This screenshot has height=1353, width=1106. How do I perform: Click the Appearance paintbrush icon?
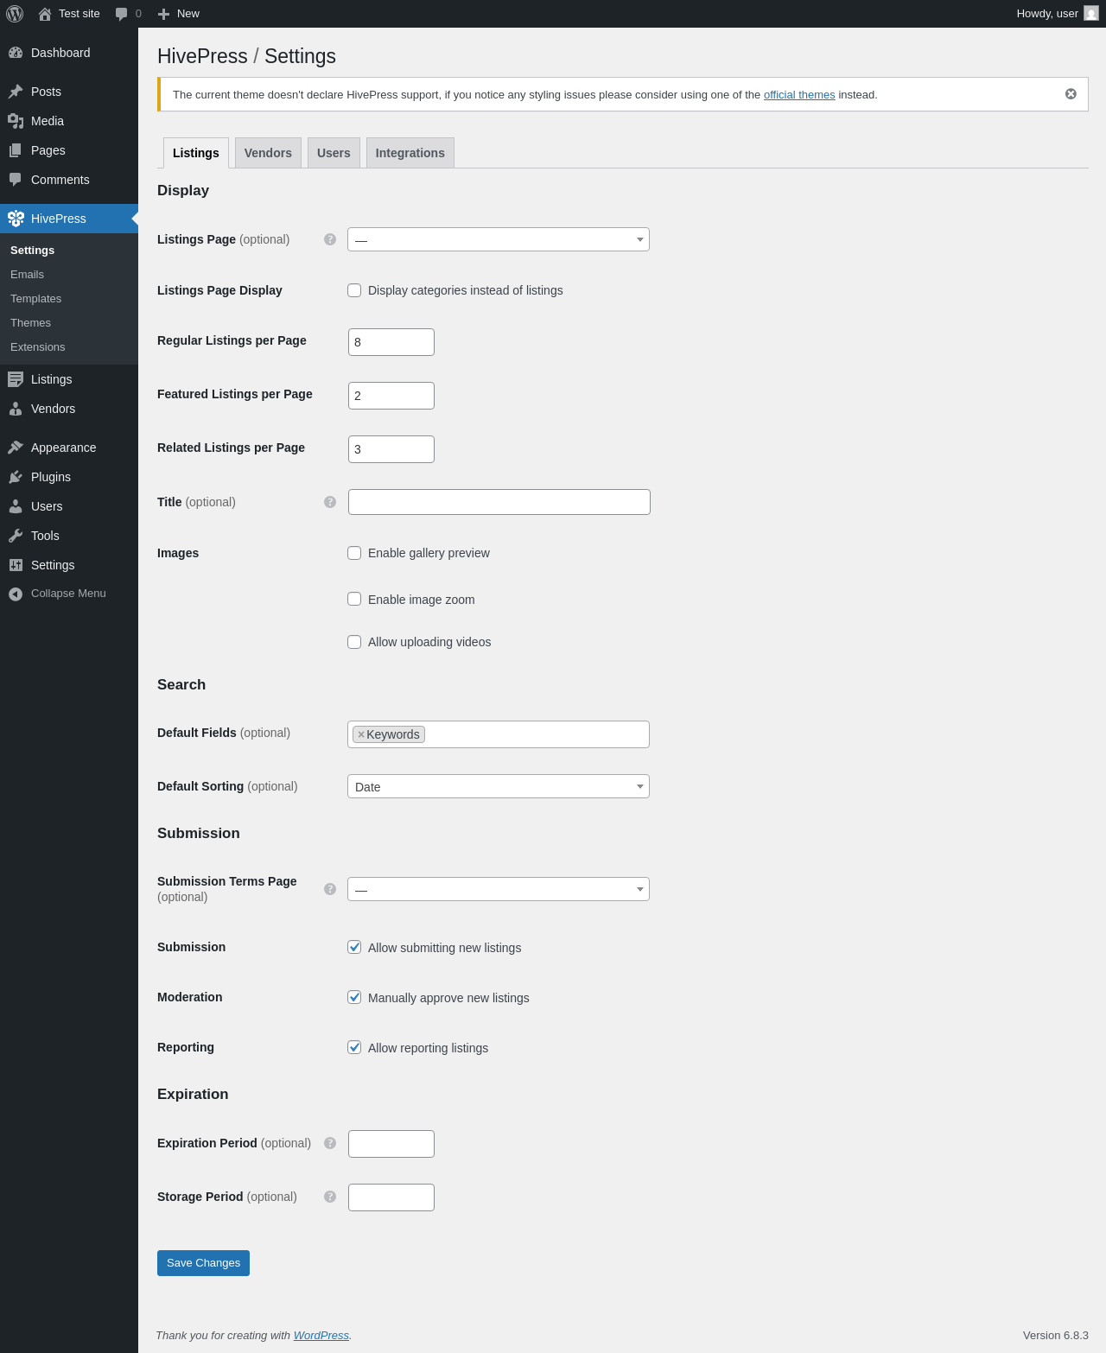tap(16, 448)
